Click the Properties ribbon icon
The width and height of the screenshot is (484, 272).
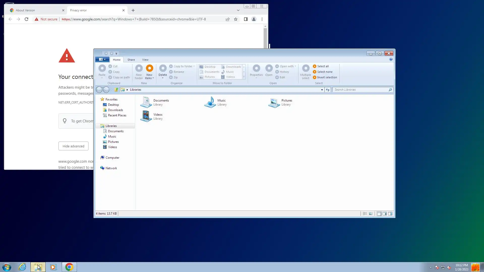(256, 68)
